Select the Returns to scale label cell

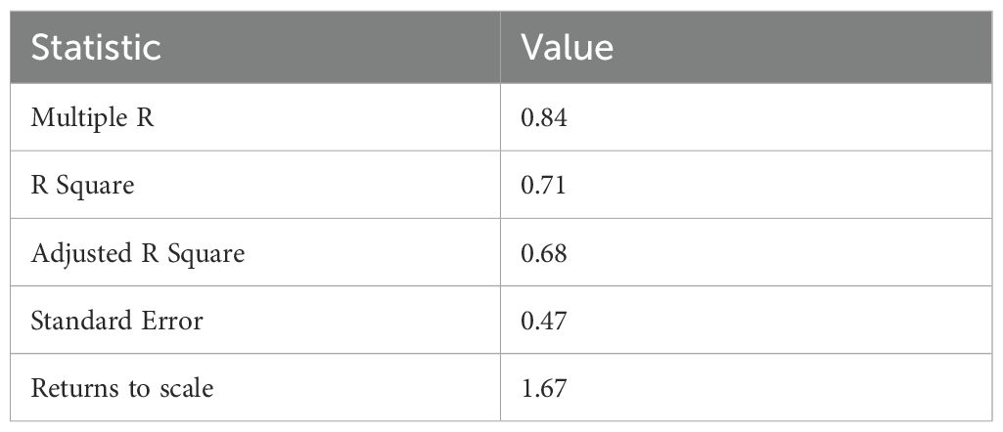[x=122, y=388]
